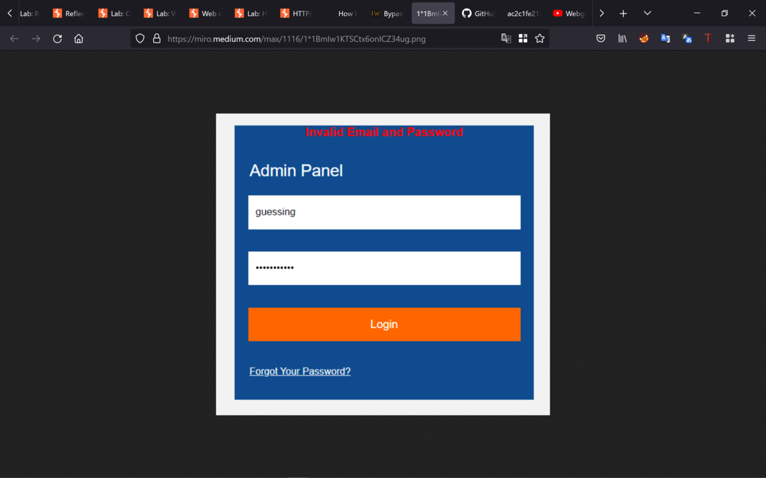The height and width of the screenshot is (478, 766).
Task: Open the Library bookshelf icon
Action: coord(622,39)
